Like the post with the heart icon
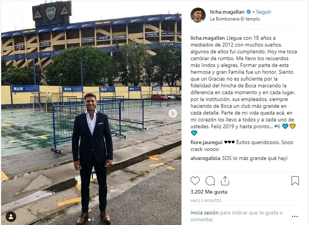Image resolution: width=309 pixels, height=225 pixels. point(195,181)
